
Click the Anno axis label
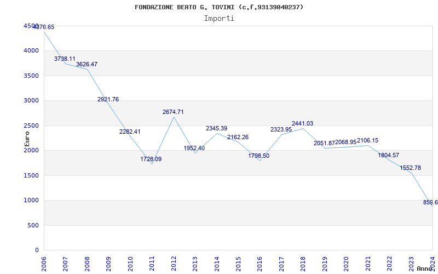coord(424,269)
